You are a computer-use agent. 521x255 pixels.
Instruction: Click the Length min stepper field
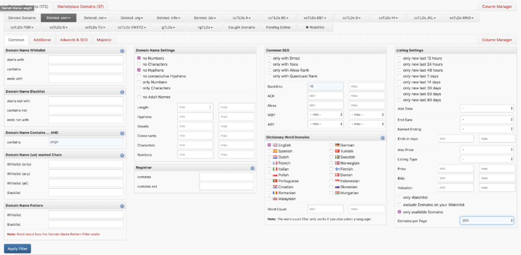[195, 107]
